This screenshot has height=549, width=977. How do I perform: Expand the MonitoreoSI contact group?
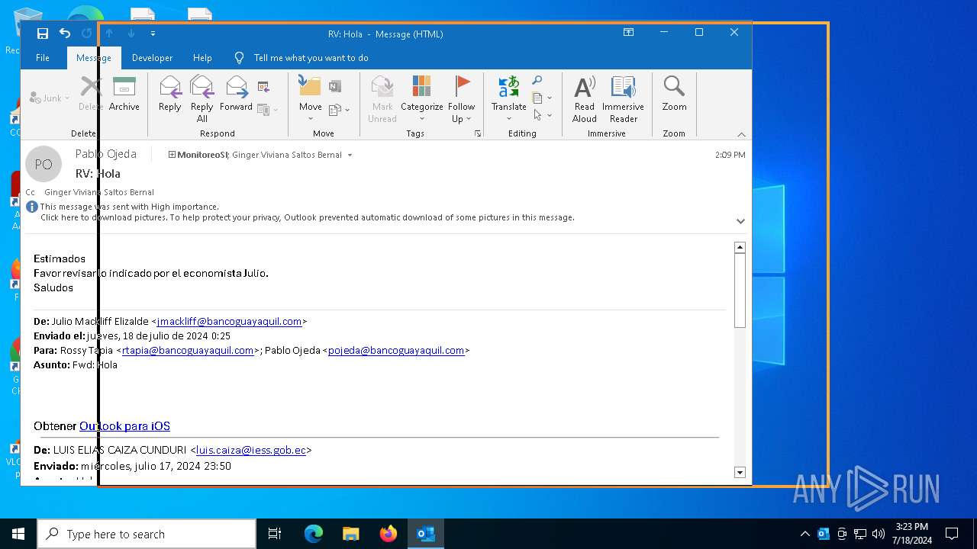172,155
